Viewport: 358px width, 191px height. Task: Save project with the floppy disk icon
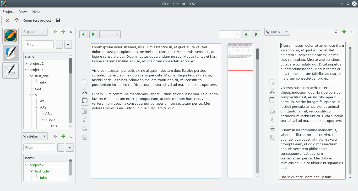[x=58, y=20]
